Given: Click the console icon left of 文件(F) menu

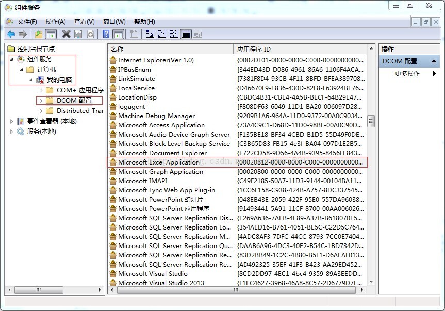Looking at the screenshot, I should [x=10, y=22].
